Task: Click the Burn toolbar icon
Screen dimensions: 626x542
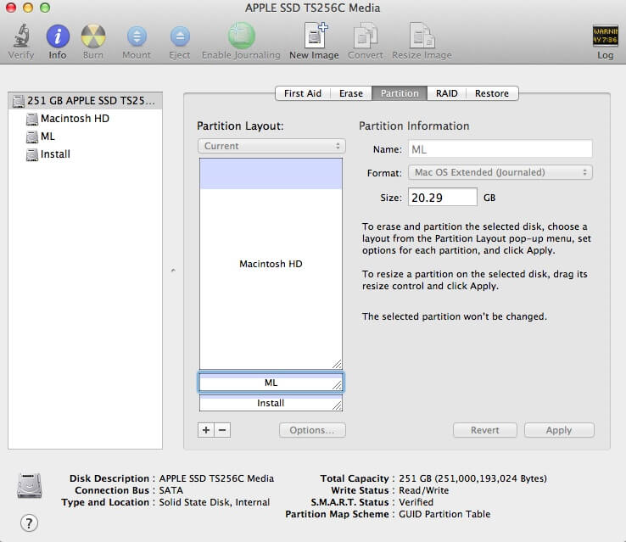Action: click(93, 36)
